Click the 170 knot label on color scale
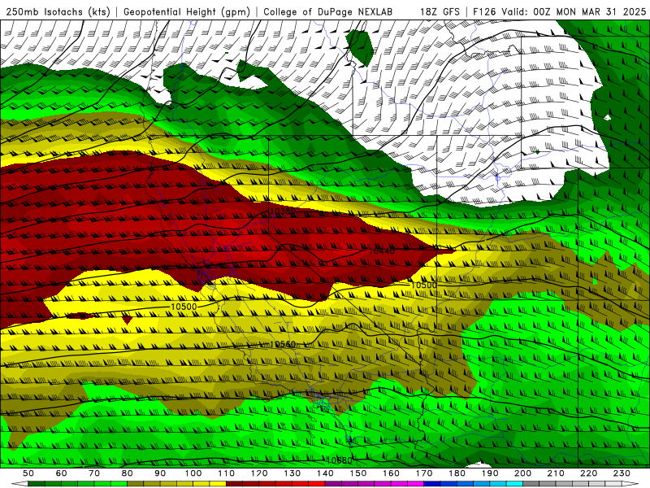650x488 pixels. [424, 473]
